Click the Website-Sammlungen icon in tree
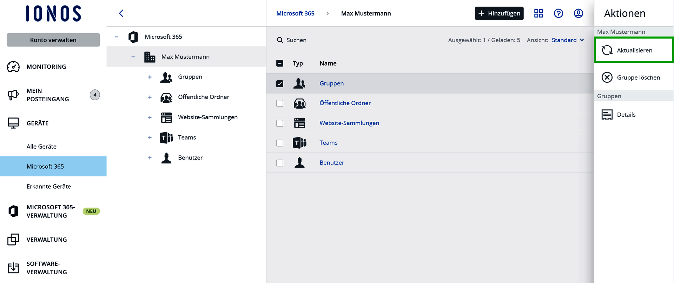Viewport: 674px width, 283px height. 166,117
